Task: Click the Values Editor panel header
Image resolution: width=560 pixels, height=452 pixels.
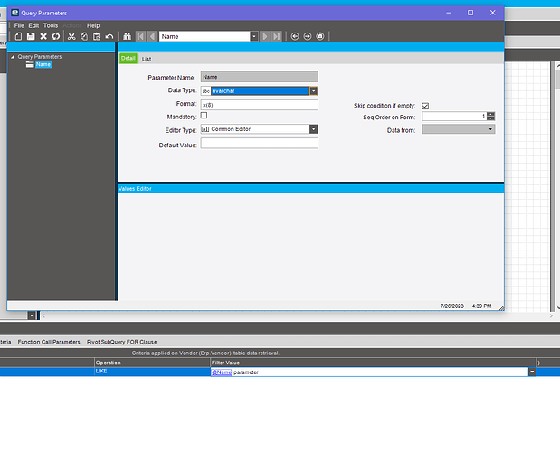Action: click(310, 188)
